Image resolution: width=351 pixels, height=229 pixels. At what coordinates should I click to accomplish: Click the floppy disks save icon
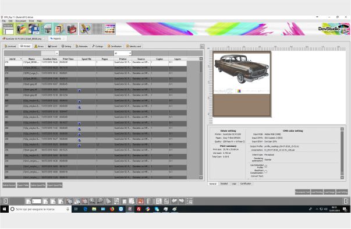pyautogui.click(x=34, y=29)
